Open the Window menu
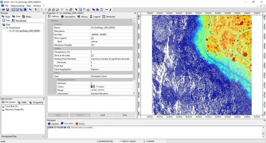This screenshot has width=266, height=143. (37, 6)
